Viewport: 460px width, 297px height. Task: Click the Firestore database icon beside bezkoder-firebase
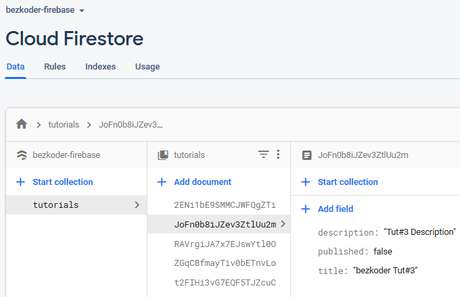[22, 155]
